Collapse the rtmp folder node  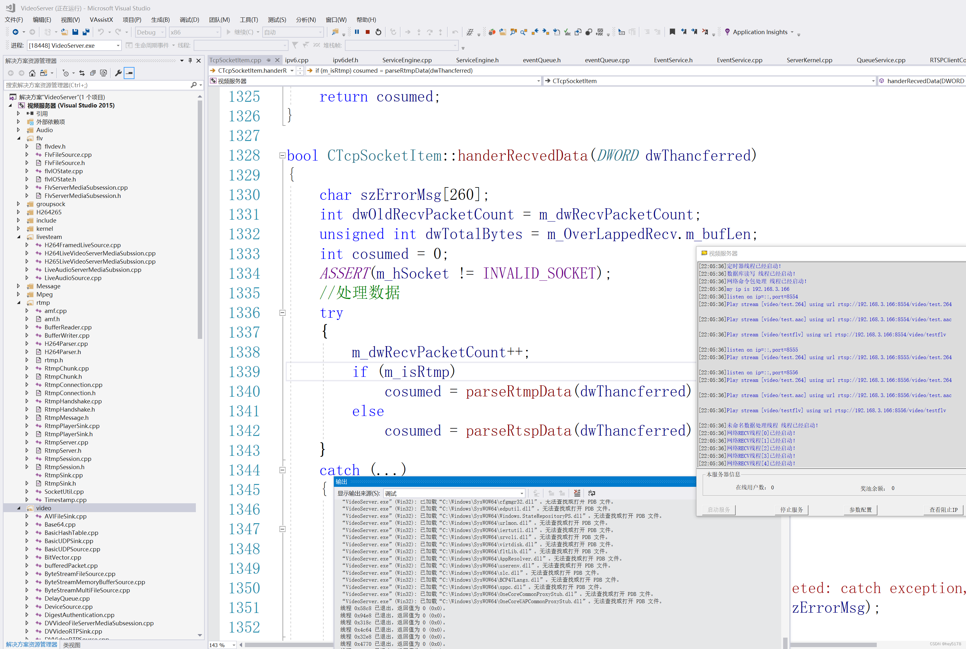(x=19, y=303)
